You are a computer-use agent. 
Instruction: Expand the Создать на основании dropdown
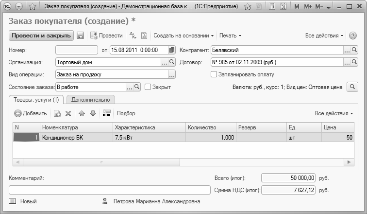(184, 36)
